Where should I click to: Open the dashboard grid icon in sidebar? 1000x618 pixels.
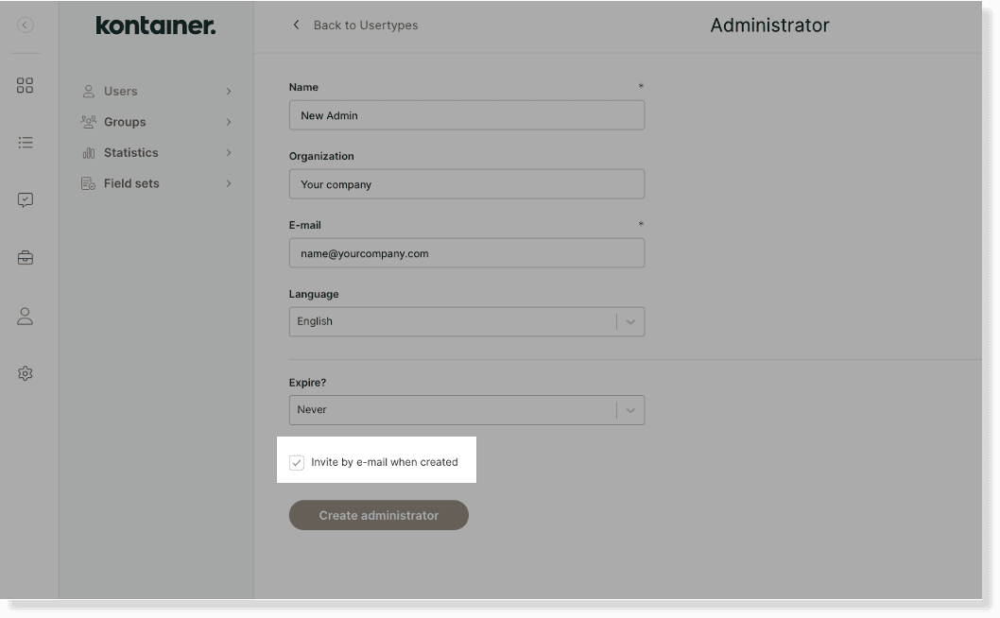click(26, 85)
